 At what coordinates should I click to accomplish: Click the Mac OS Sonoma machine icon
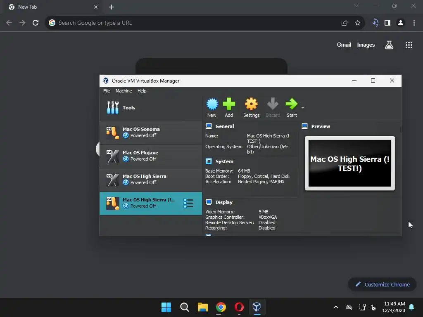112,132
